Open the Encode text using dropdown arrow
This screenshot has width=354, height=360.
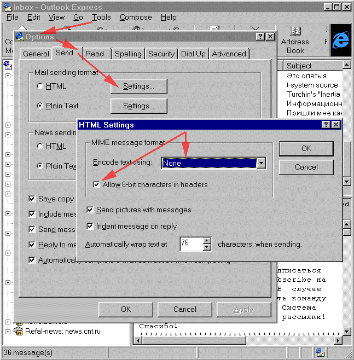[261, 163]
